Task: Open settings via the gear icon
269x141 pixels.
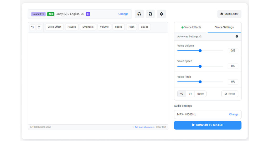Action: click(x=161, y=14)
